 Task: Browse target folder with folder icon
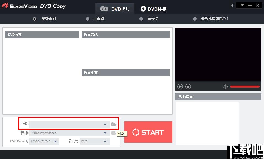click(x=114, y=133)
